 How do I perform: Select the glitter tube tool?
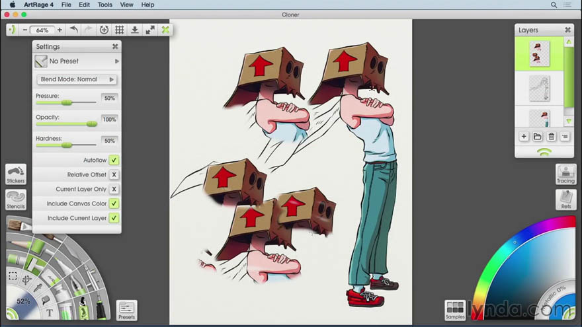[x=67, y=310]
